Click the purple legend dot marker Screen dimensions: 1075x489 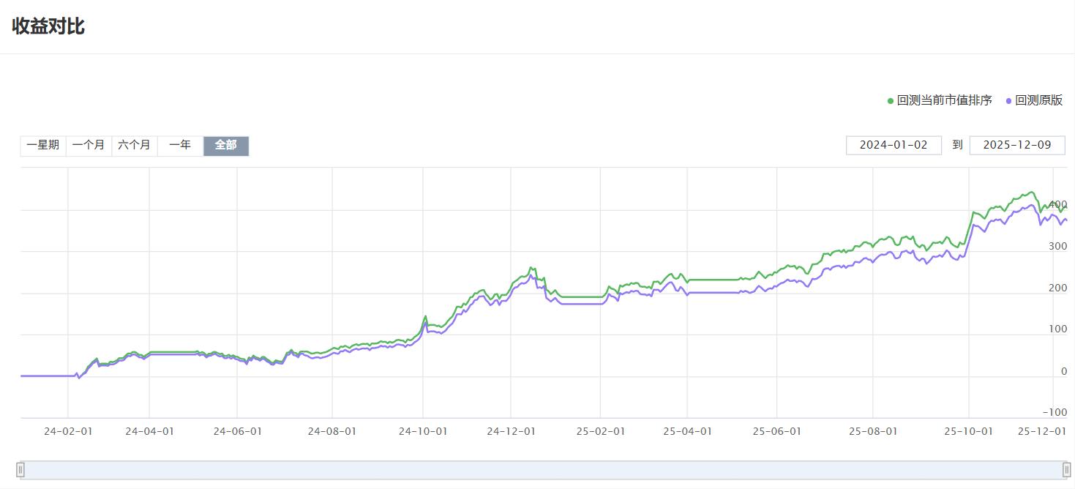(x=1008, y=101)
